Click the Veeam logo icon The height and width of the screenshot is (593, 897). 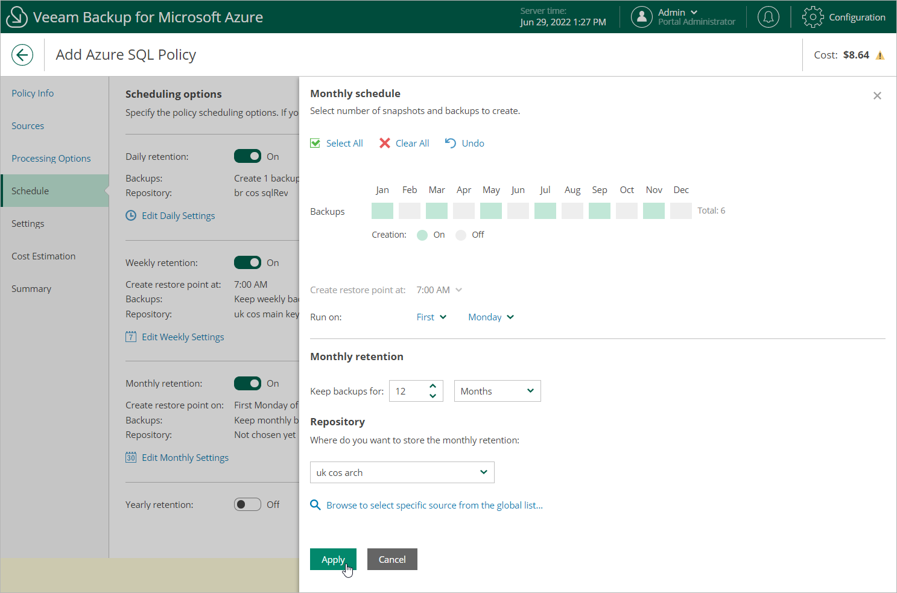coord(16,17)
